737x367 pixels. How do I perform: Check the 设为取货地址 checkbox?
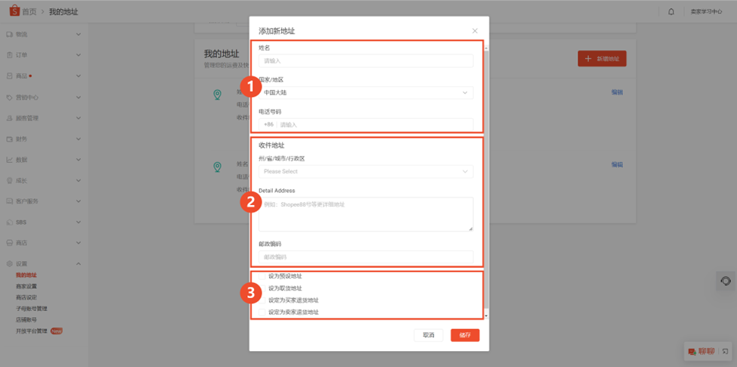pos(262,288)
